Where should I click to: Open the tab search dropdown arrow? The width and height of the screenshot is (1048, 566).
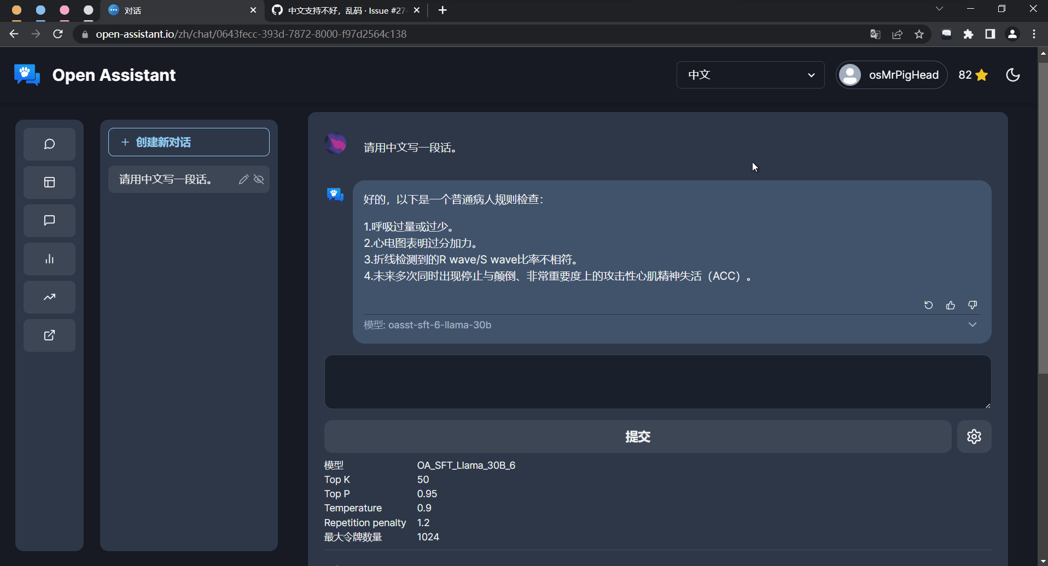coord(939,9)
